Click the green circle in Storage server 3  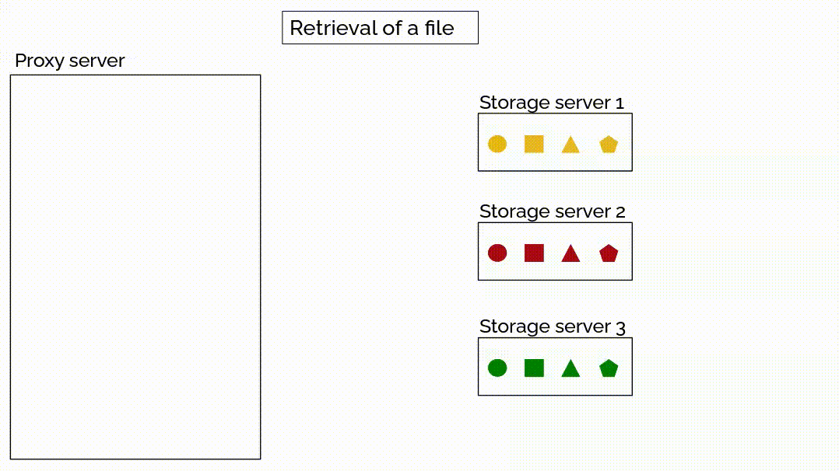[497, 368]
